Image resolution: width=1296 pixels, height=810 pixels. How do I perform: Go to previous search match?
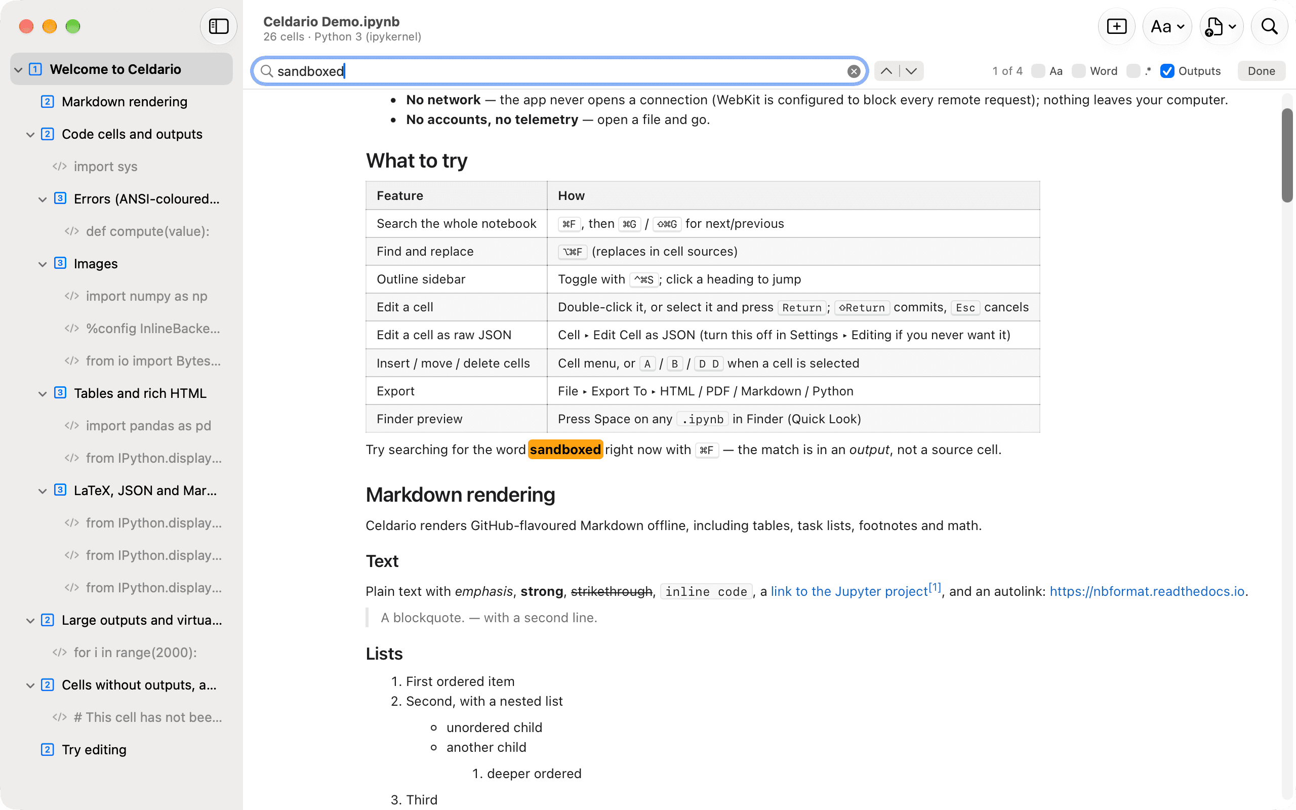[x=886, y=71]
